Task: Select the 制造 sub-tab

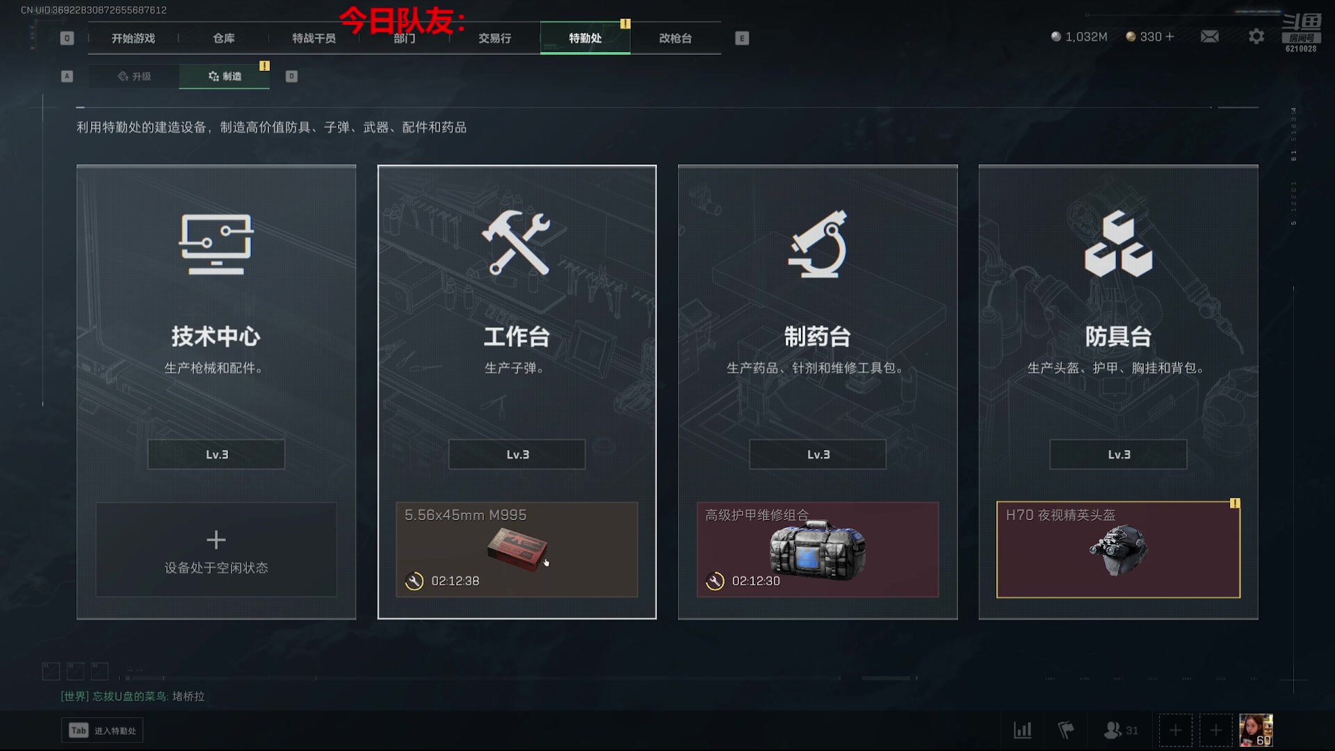Action: [225, 76]
